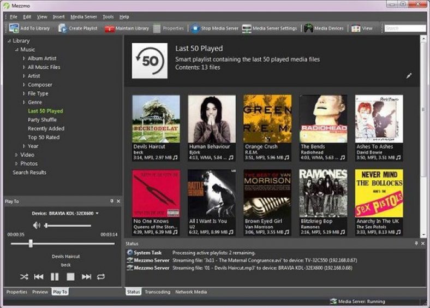Open the Media Server menu
The width and height of the screenshot is (430, 308).
[83, 17]
